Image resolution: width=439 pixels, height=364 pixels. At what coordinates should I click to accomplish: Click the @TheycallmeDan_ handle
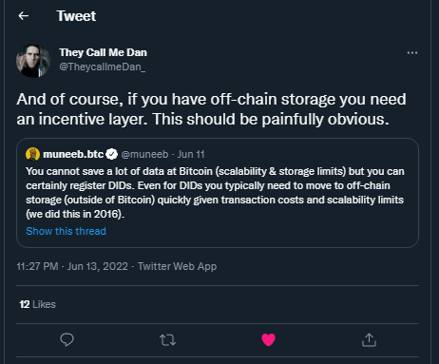tap(103, 67)
